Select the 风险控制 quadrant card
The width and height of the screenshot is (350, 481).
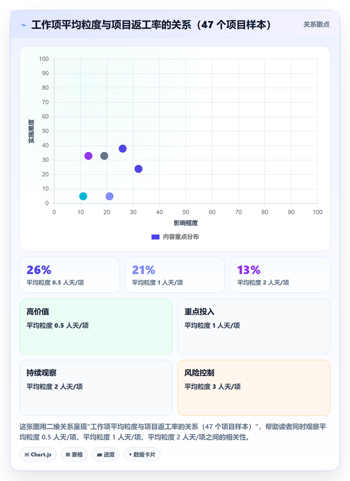point(254,388)
